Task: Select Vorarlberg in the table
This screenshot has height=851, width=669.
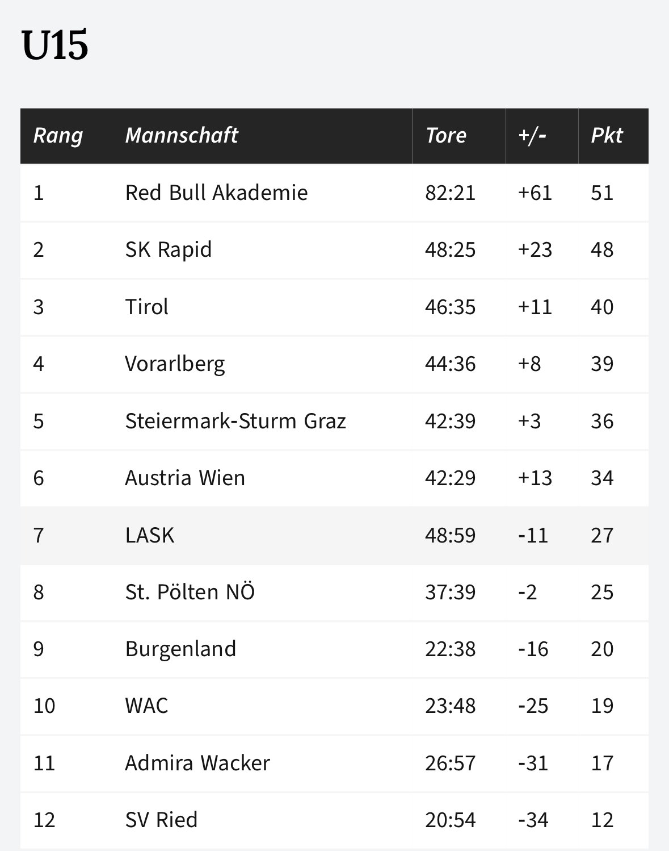Action: [x=175, y=364]
